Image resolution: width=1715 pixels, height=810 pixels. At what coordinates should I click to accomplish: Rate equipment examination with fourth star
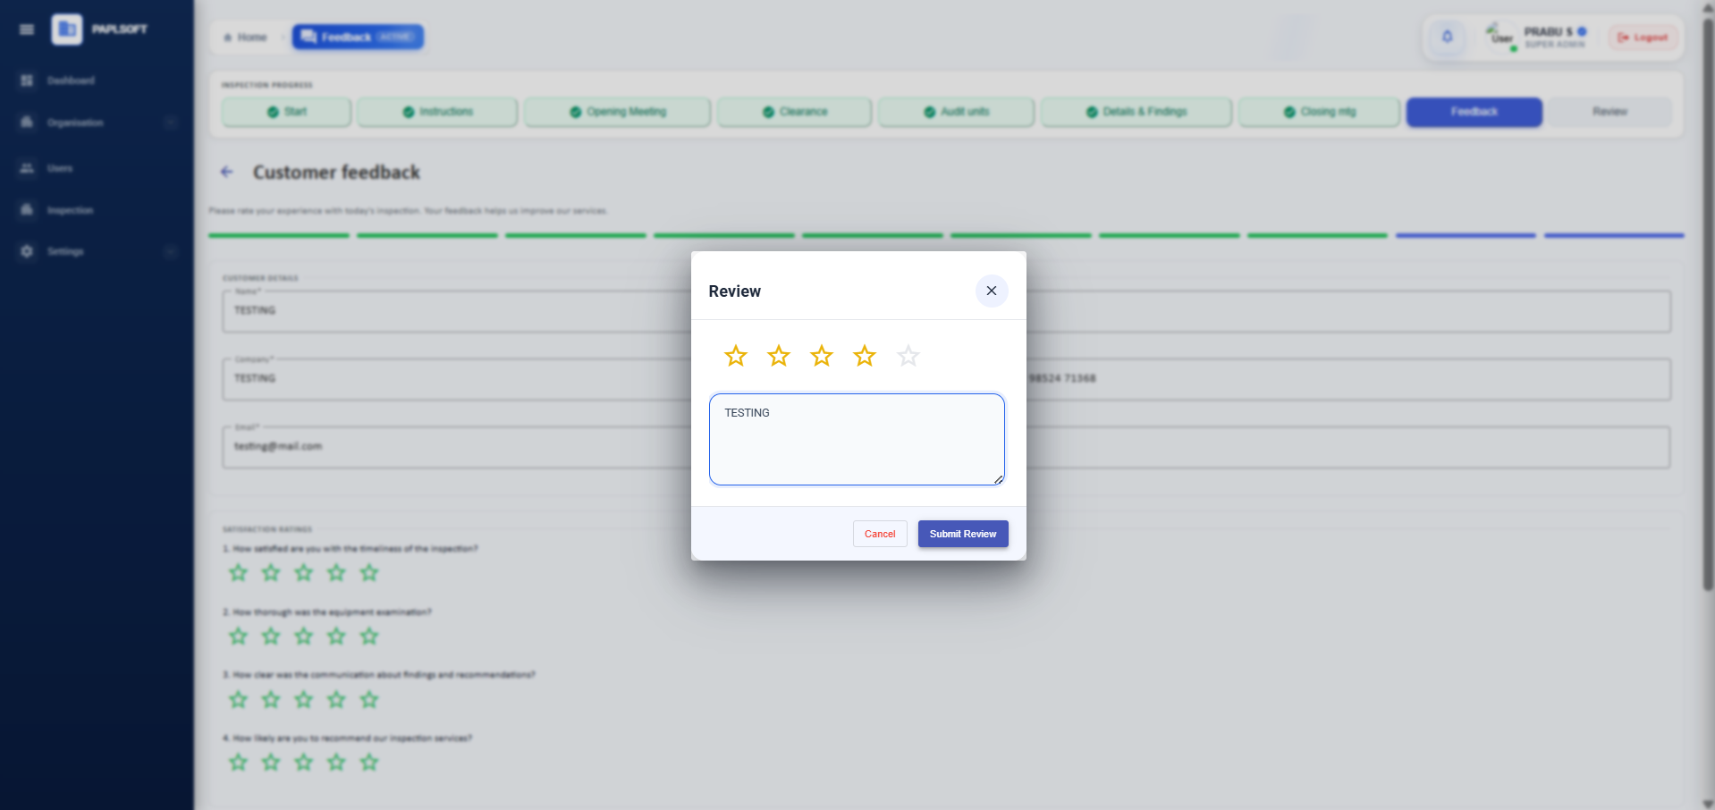pos(336,637)
